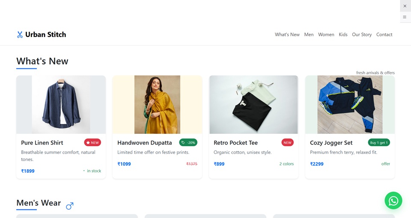Click the Buy 1 get 1 badge
This screenshot has height=218, width=411.
pyautogui.click(x=379, y=143)
